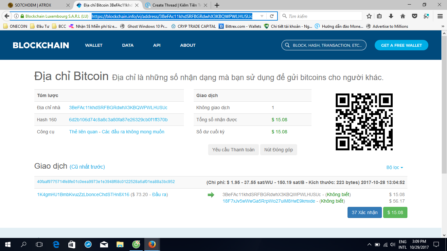The height and width of the screenshot is (251, 447).
Task: Open Windows taskbar search
Action: (x=24, y=244)
